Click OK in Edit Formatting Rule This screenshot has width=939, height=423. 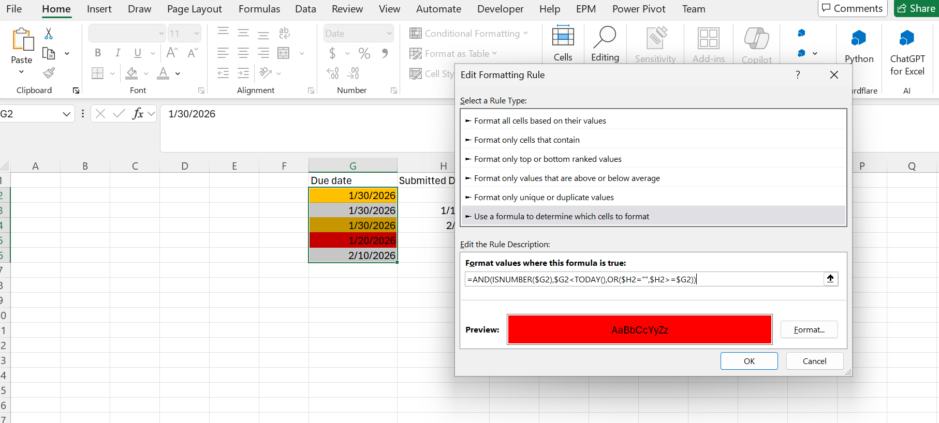pos(749,361)
